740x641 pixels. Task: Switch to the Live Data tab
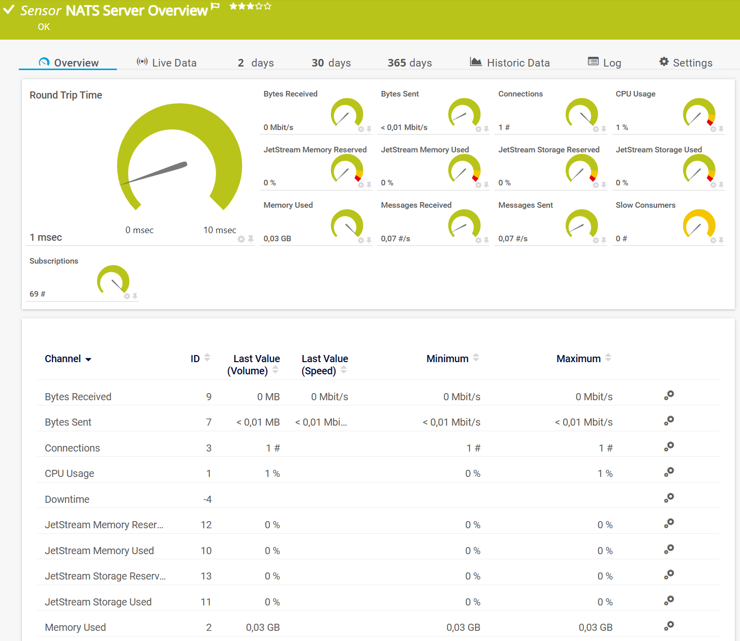(x=167, y=63)
